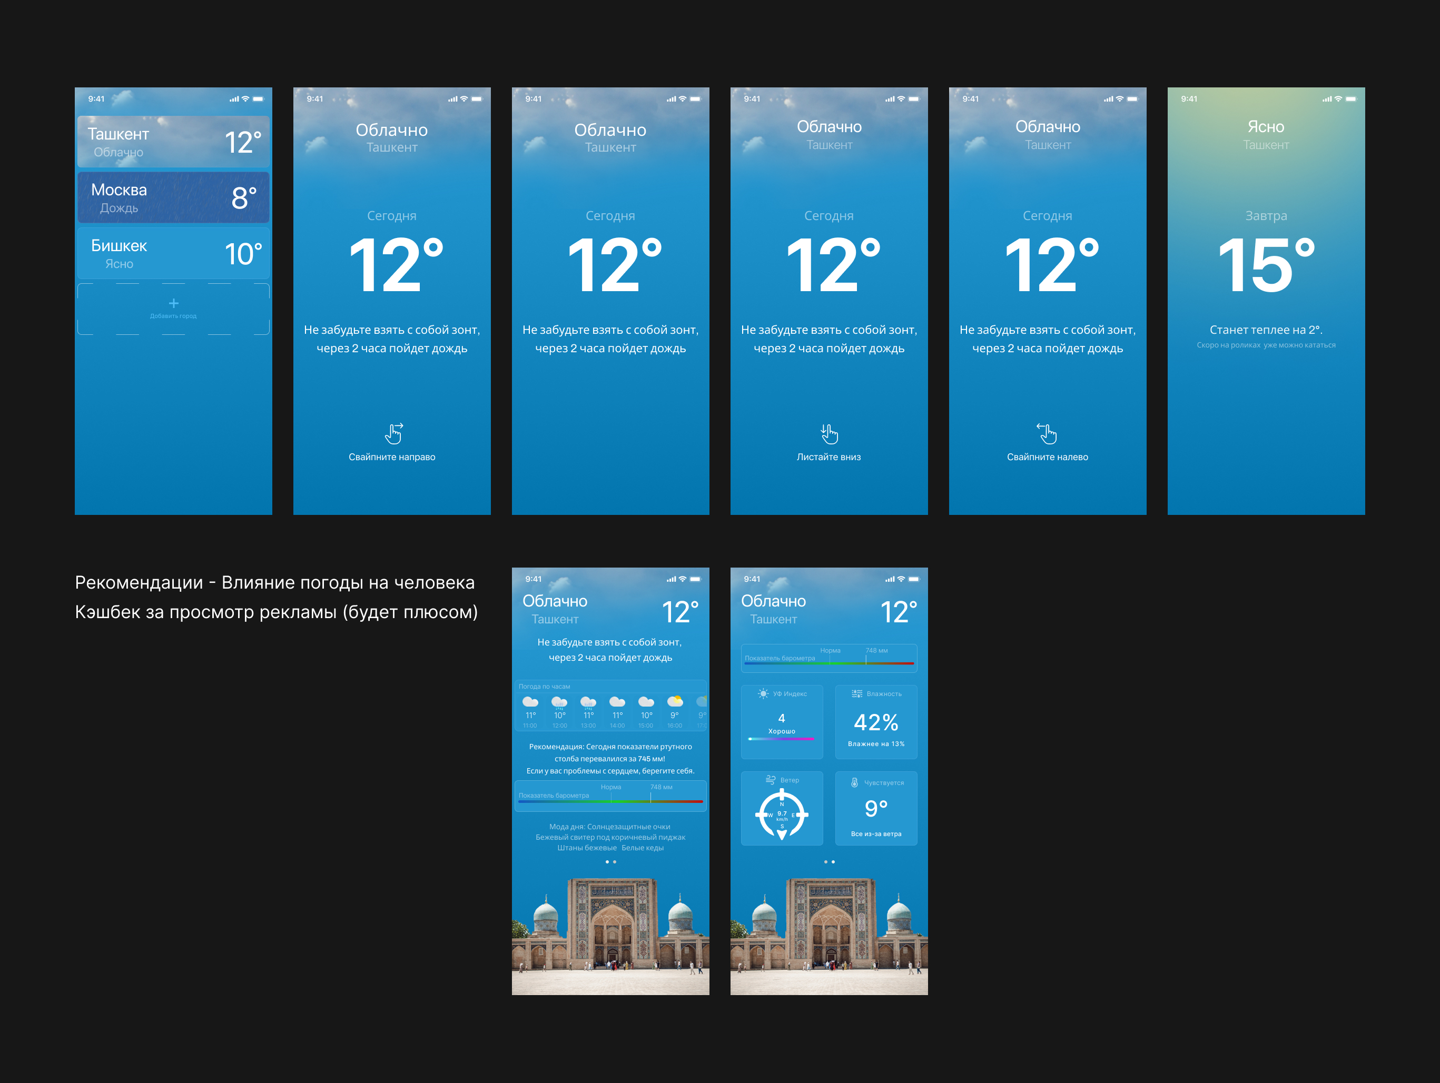Click the barometer gradient bar on details screen
Screen dimensions: 1440x1083
829,663
